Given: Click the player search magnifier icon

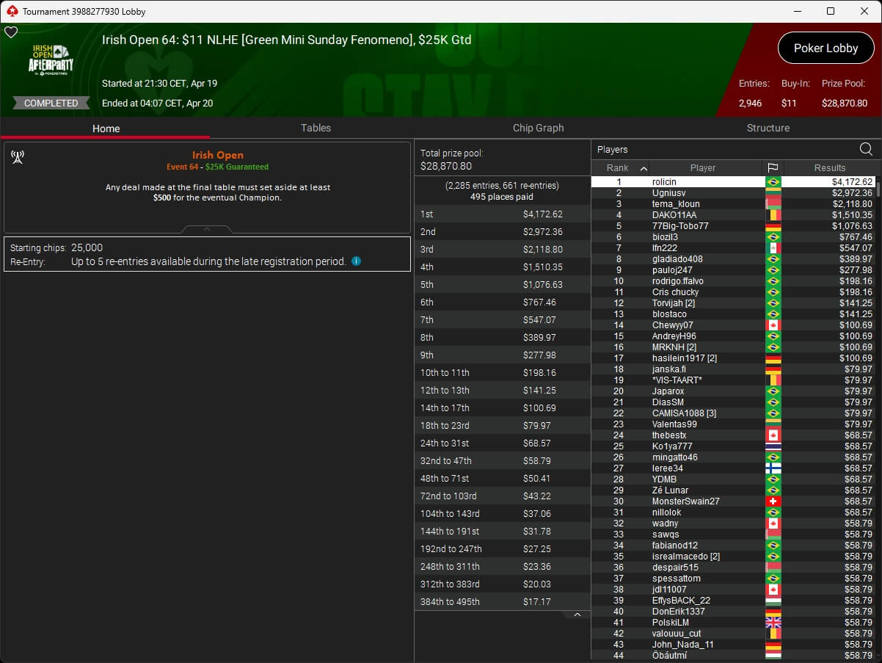Looking at the screenshot, I should click(866, 149).
